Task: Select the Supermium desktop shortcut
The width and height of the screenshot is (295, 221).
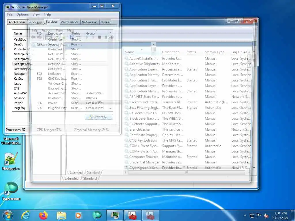Action: pos(11,191)
